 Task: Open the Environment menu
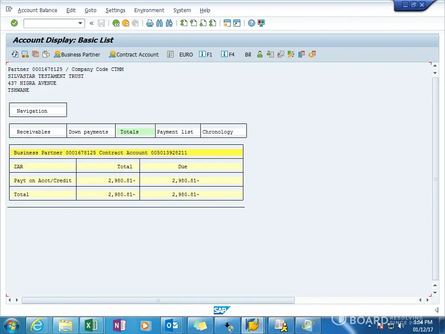(x=149, y=10)
